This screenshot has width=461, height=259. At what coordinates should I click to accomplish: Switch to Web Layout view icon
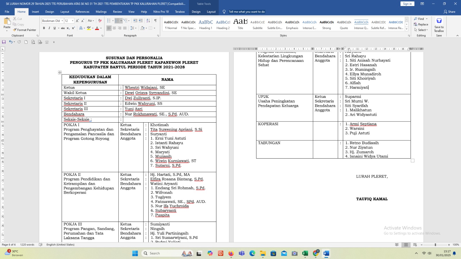coord(415,245)
